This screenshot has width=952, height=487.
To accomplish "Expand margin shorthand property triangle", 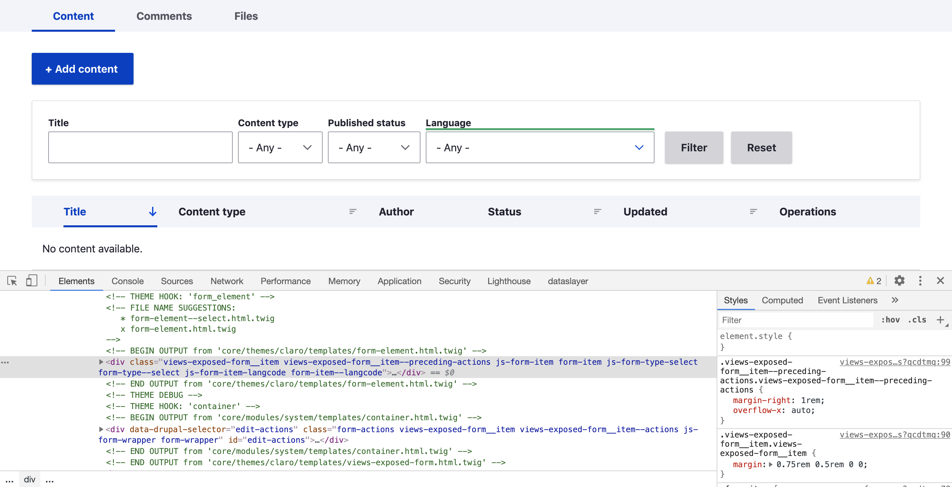I will 771,465.
